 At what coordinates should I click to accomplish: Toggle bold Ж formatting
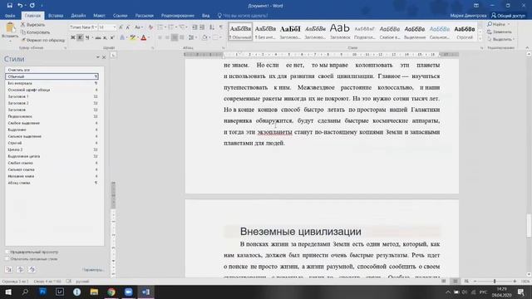coord(72,37)
